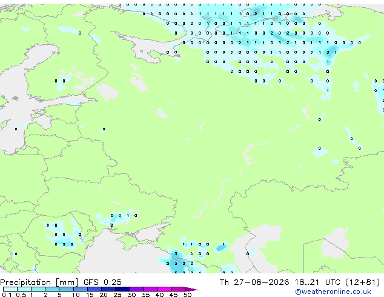Viewport: 384px width, 297px height.
Task: Click the "18..21 UTC" time range text
Action: pos(317,282)
